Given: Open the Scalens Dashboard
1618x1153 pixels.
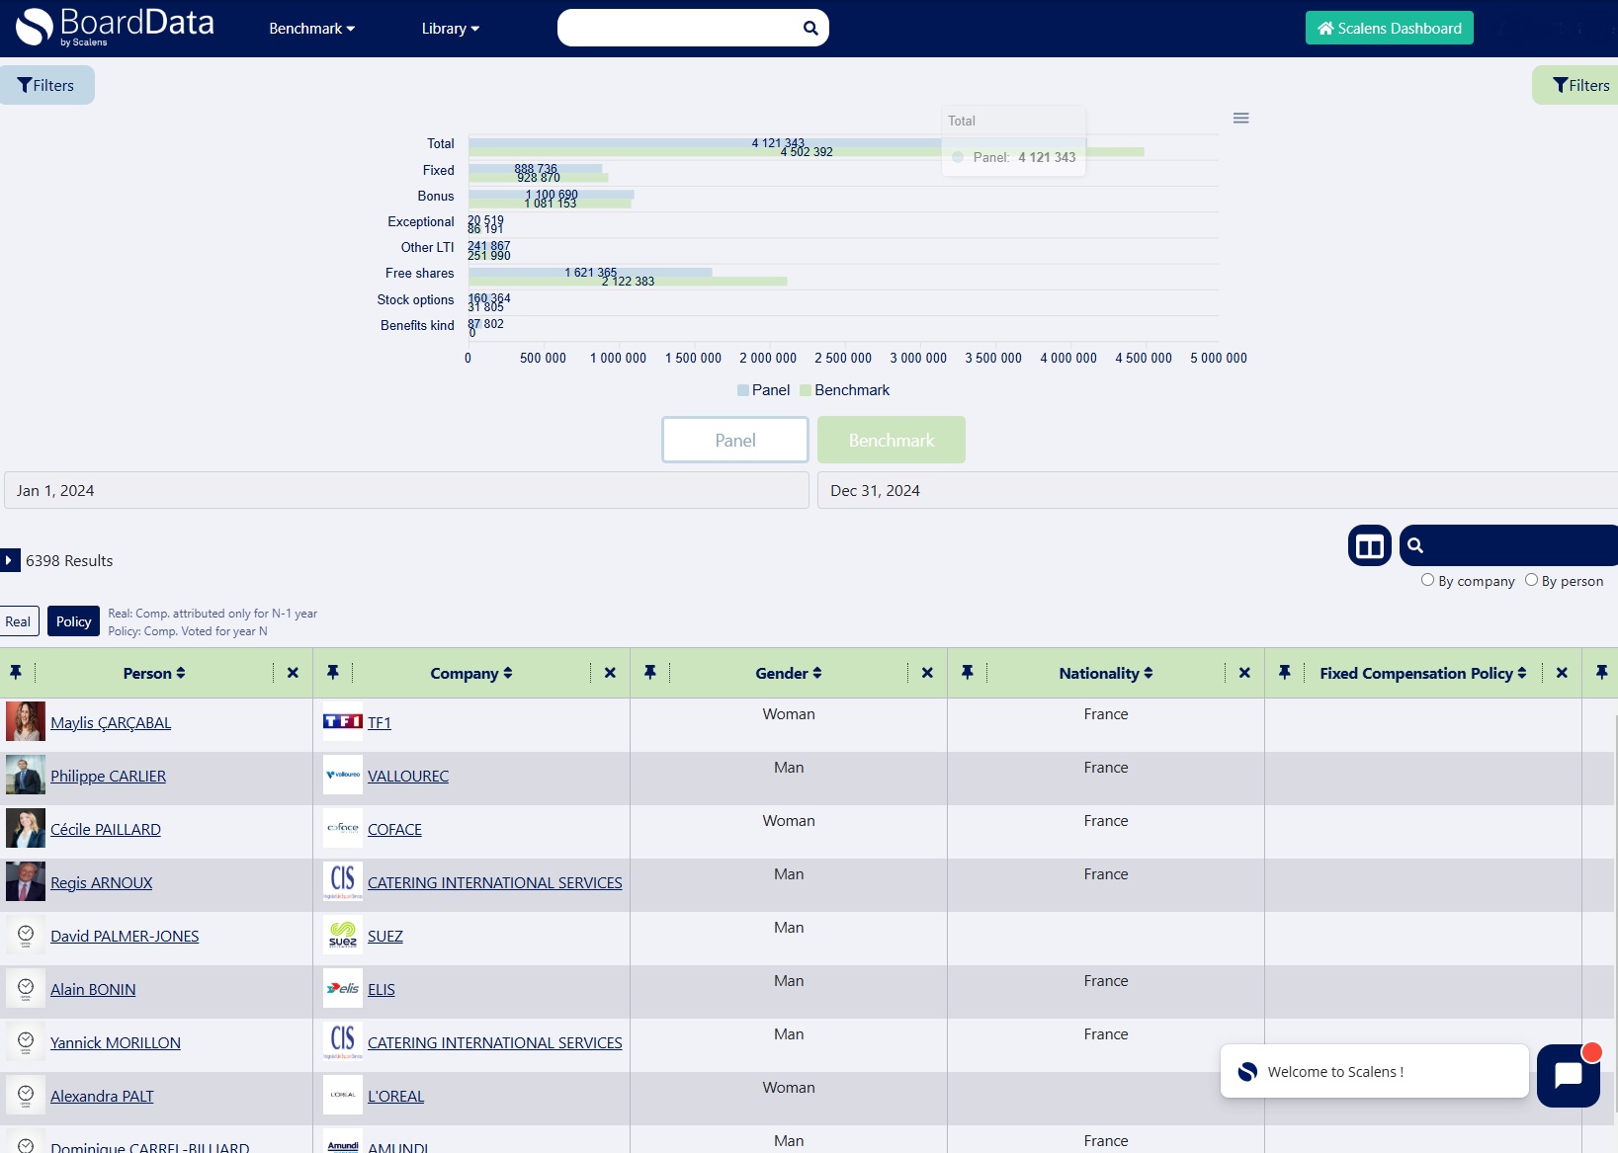Looking at the screenshot, I should point(1390,28).
